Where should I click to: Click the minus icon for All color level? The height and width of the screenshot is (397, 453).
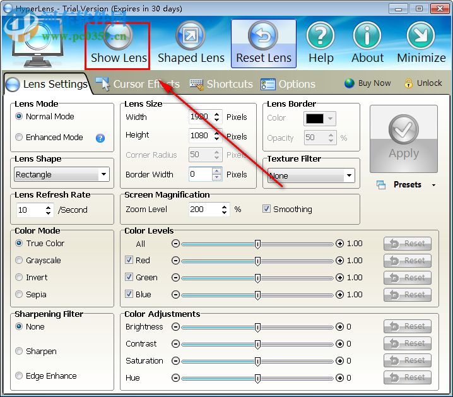tap(175, 244)
